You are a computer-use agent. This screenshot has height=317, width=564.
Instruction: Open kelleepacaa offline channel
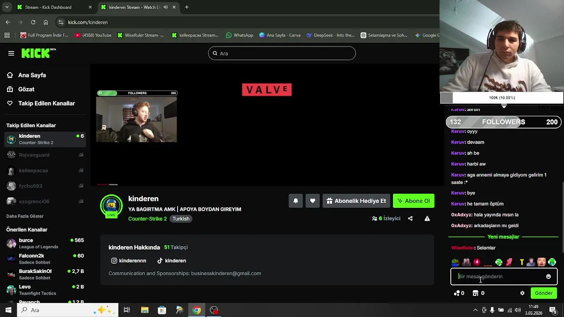[x=45, y=170]
